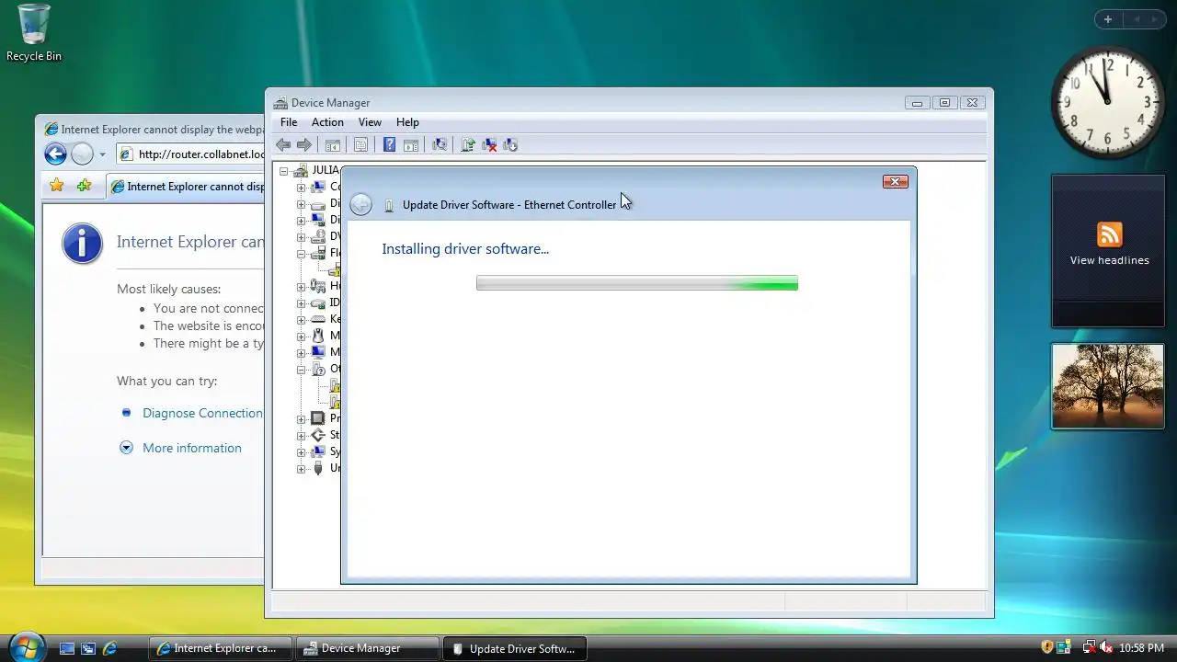The image size is (1177, 662).
Task: Expand the System devices category
Action: coord(301,452)
